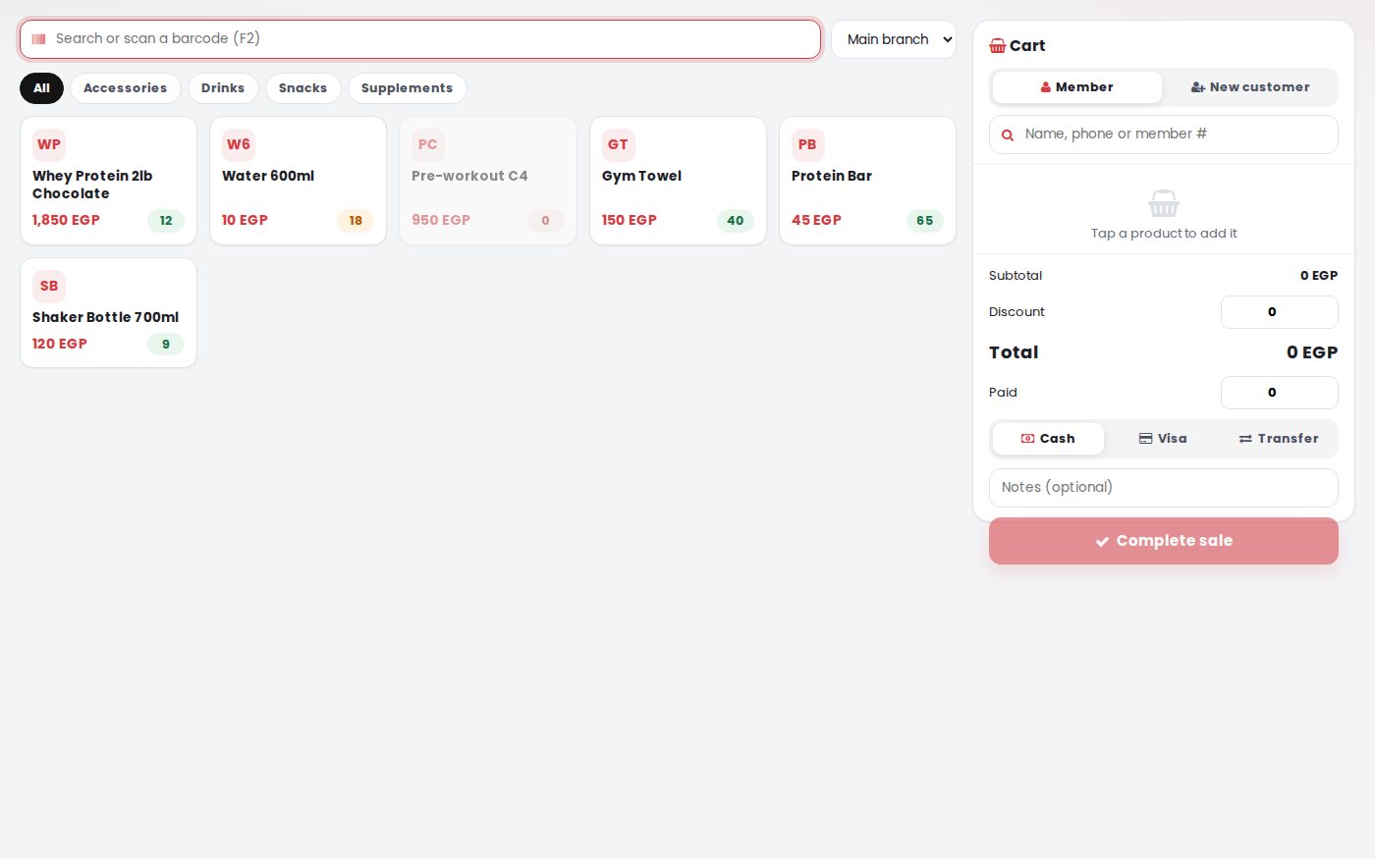Click the magnifier icon in member search
The image size is (1375, 859).
click(1008, 134)
